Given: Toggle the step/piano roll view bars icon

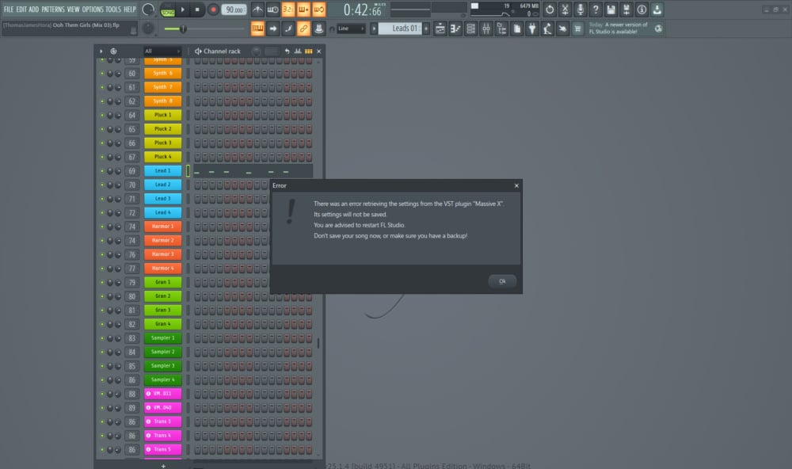Looking at the screenshot, I should pyautogui.click(x=309, y=51).
